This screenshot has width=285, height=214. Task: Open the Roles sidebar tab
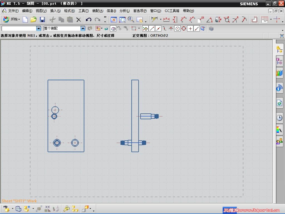(279, 141)
